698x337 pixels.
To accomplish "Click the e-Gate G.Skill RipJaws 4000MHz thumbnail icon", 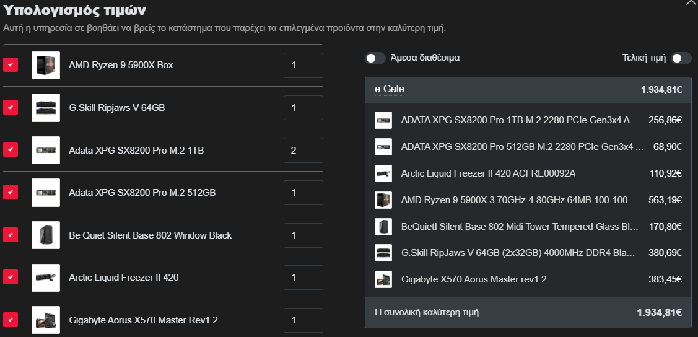I will pos(383,253).
